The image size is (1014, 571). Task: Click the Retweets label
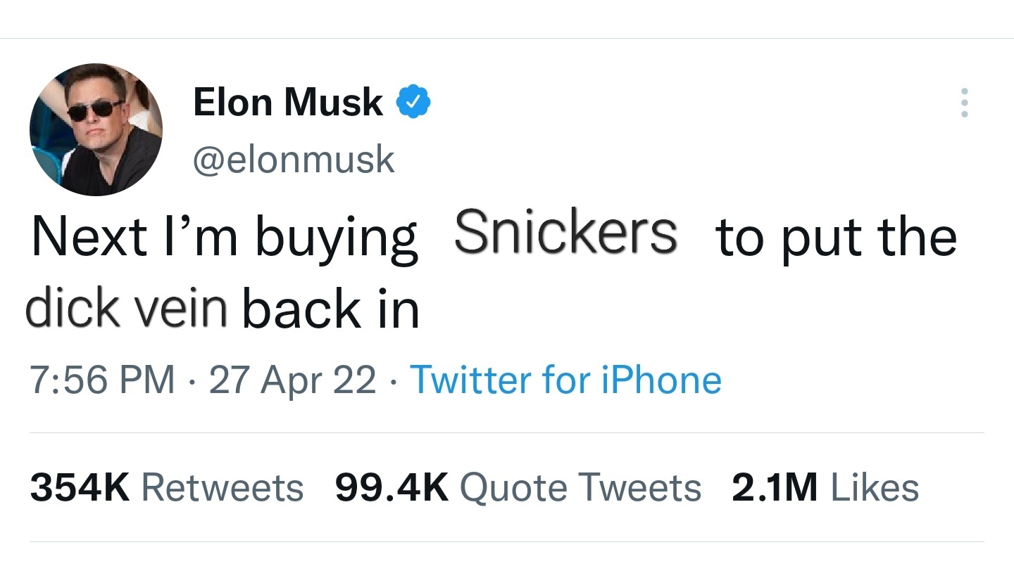tap(223, 487)
